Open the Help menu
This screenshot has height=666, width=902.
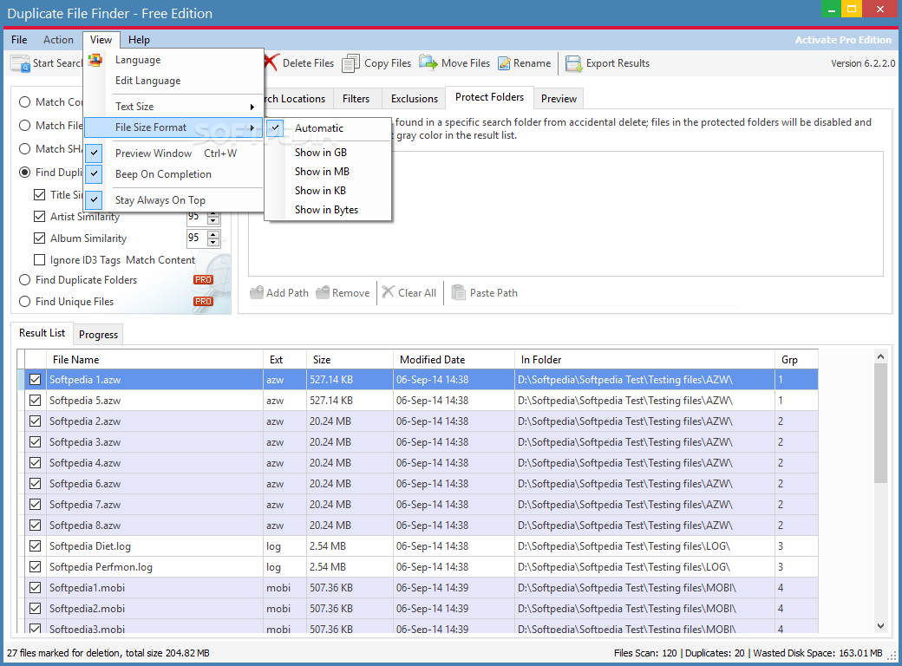click(139, 40)
